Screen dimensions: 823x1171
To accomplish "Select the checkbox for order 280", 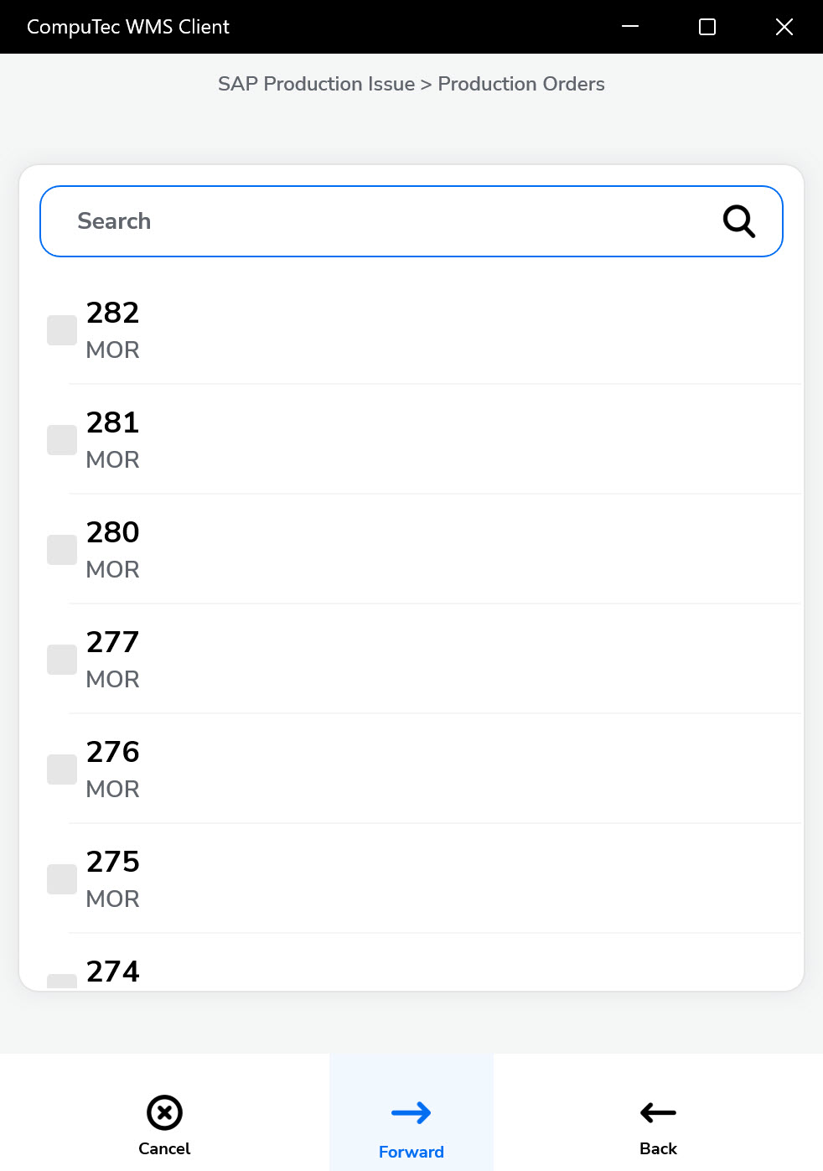I will pos(62,550).
